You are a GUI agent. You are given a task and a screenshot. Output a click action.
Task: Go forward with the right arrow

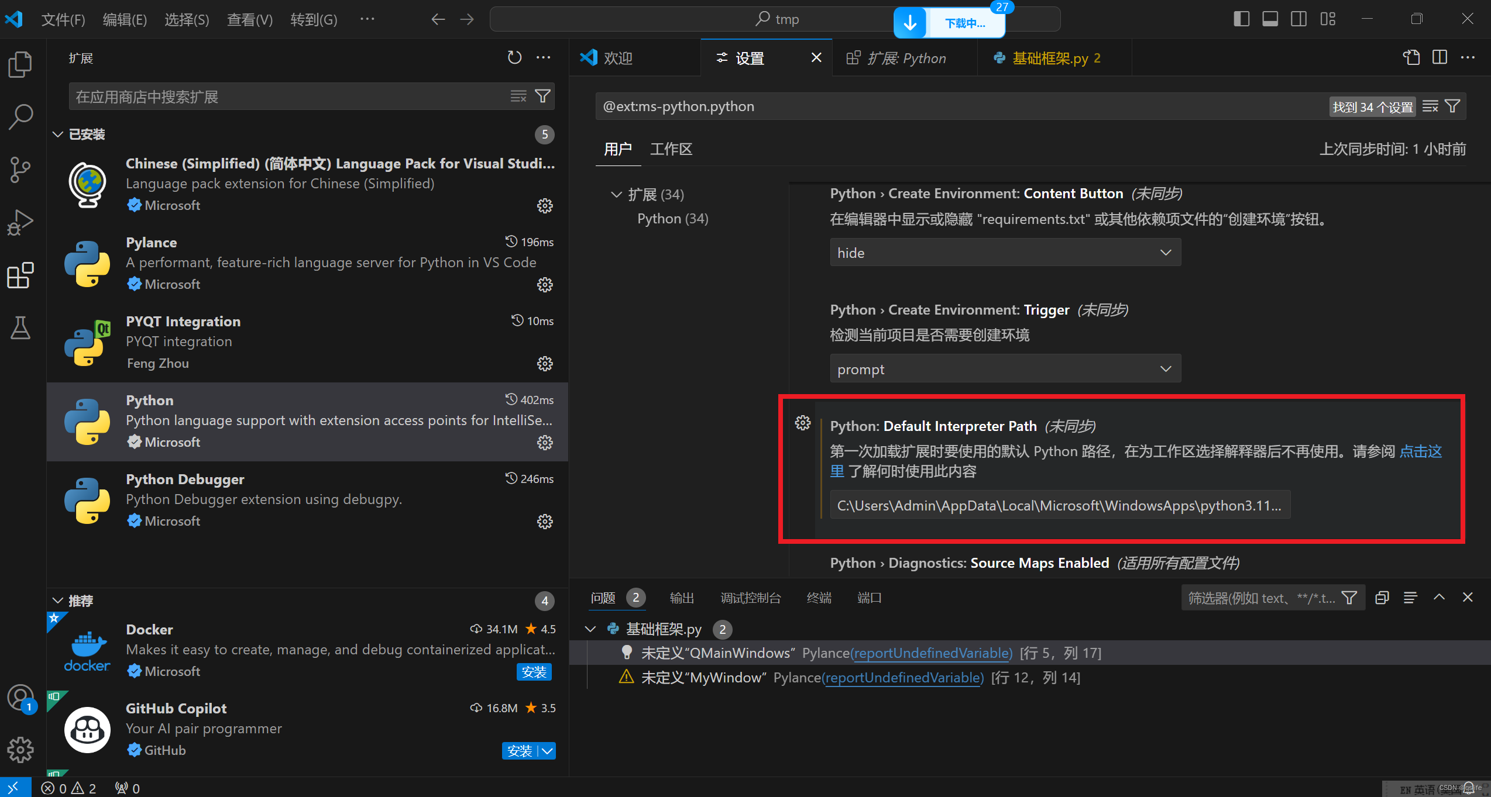point(467,19)
